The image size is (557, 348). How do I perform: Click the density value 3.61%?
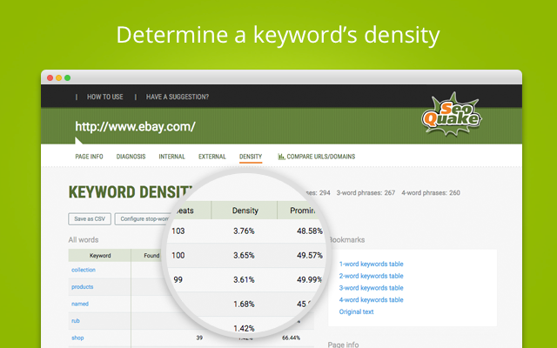tap(244, 280)
